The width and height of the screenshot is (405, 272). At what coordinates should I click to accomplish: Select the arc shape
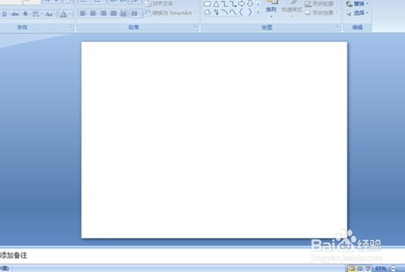(225, 12)
